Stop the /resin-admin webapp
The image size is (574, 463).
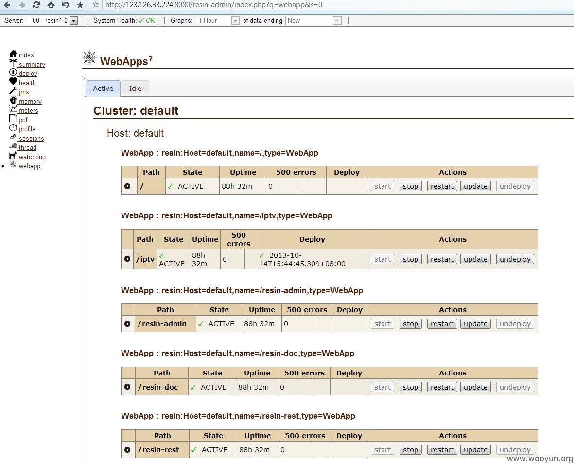coord(410,324)
